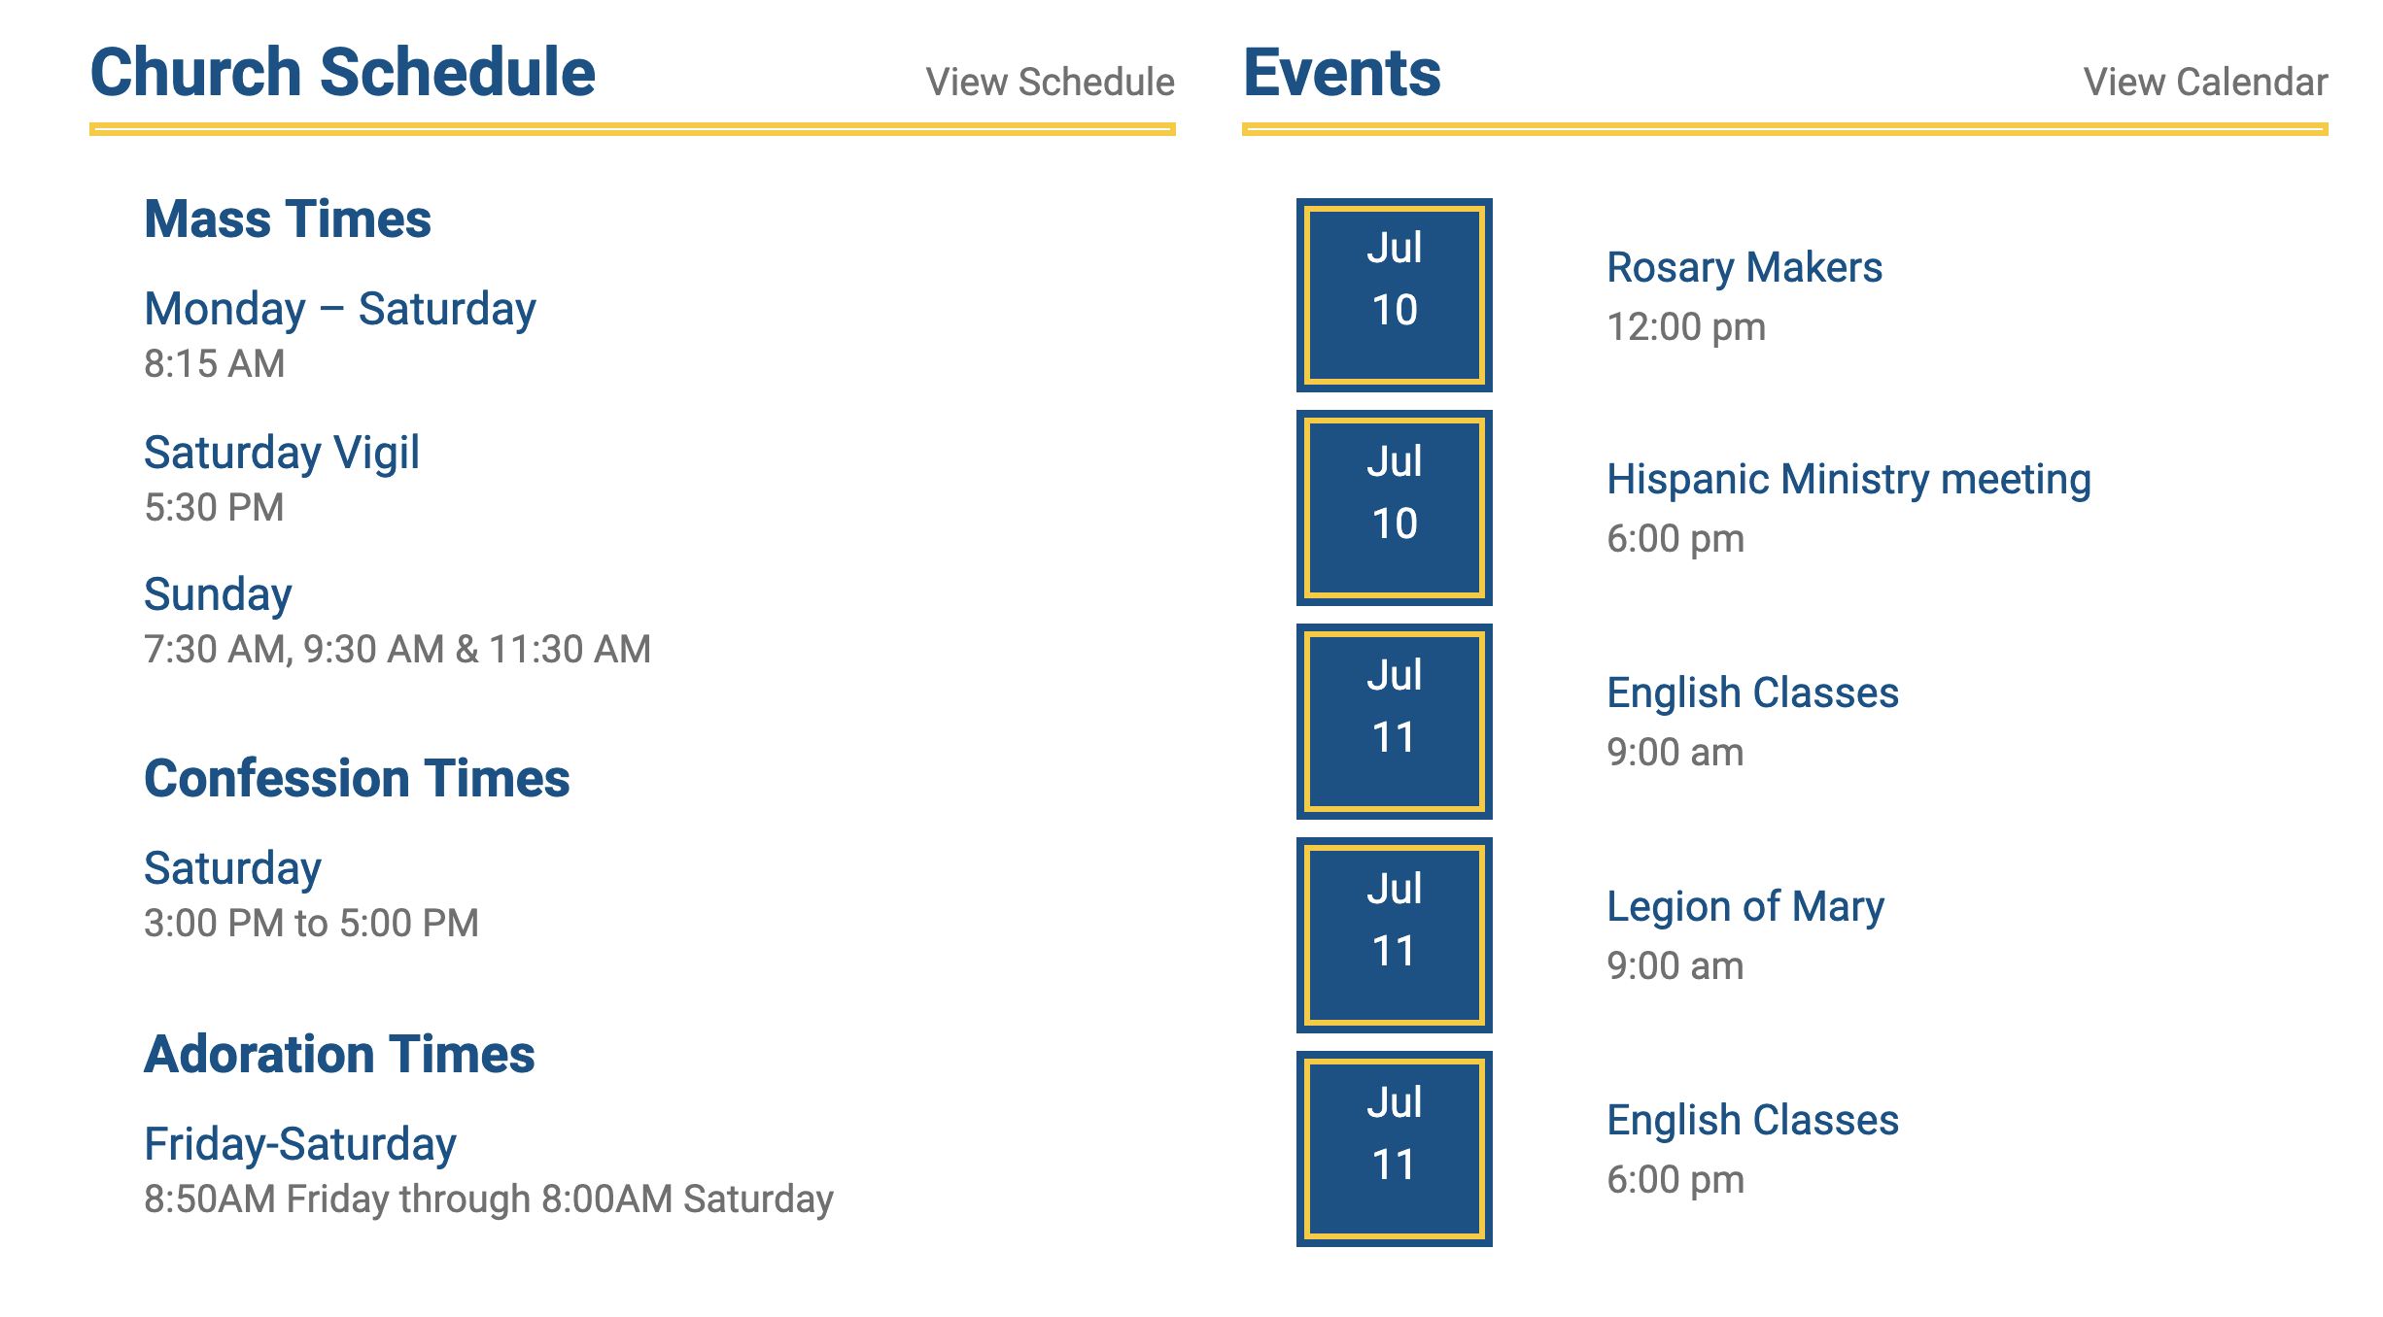The width and height of the screenshot is (2383, 1317).
Task: Open the View Calendar link
Action: pyautogui.click(x=2204, y=83)
